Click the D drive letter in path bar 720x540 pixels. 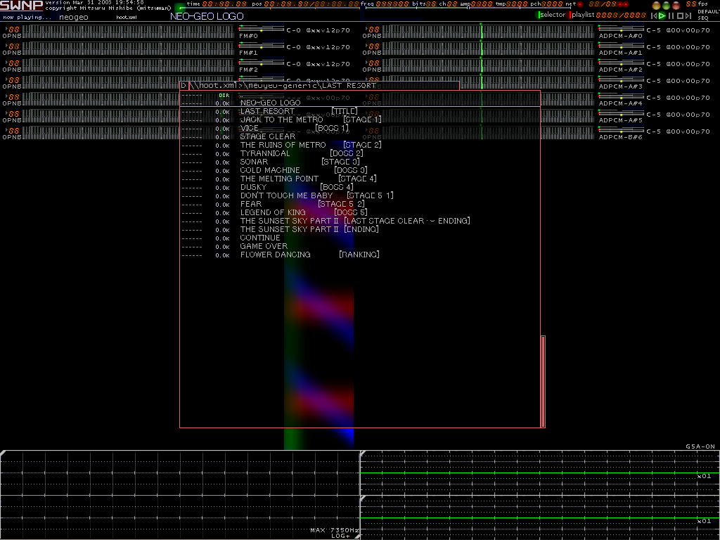[184, 85]
